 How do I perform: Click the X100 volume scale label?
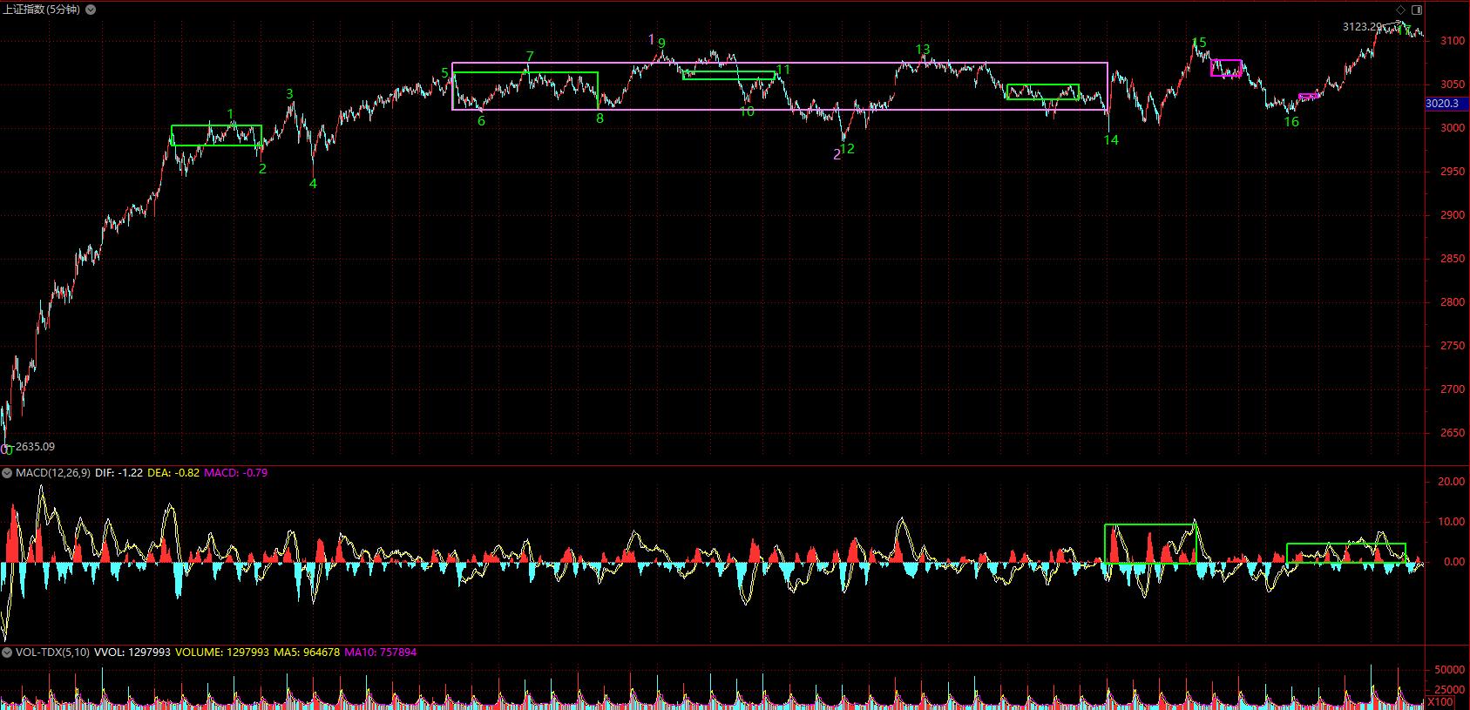(x=1440, y=702)
